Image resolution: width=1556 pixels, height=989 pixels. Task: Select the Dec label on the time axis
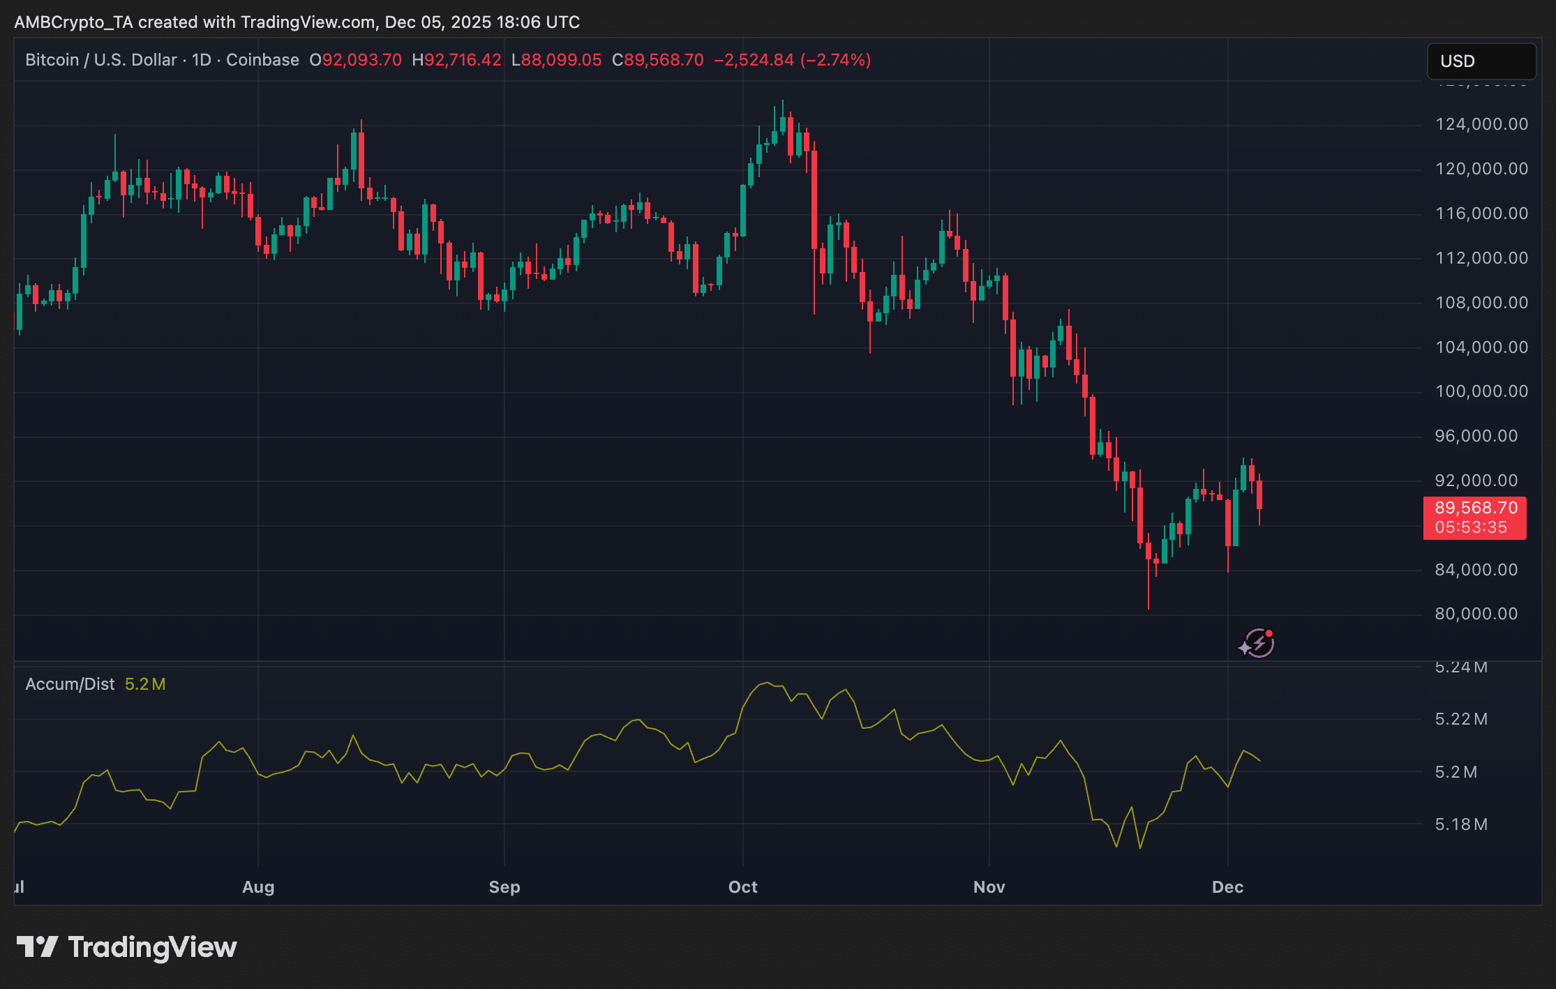[x=1229, y=887]
